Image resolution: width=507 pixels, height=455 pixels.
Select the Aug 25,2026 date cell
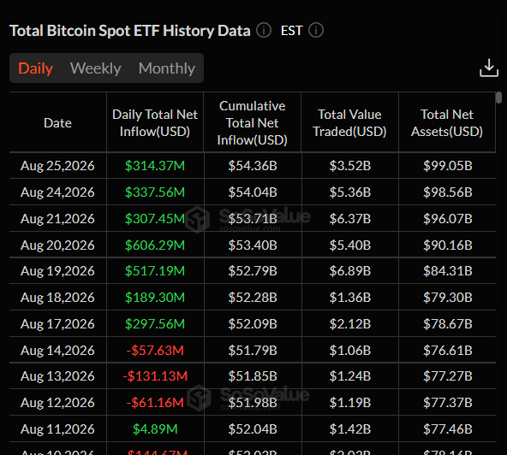(57, 166)
